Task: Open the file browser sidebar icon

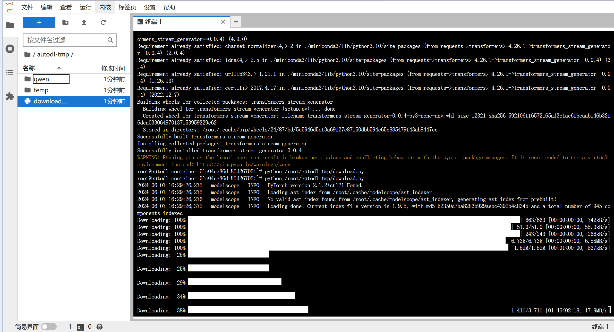Action: click(10, 25)
